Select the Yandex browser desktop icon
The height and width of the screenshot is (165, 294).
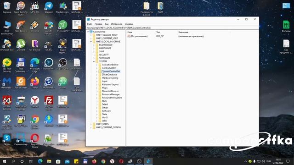point(35,102)
